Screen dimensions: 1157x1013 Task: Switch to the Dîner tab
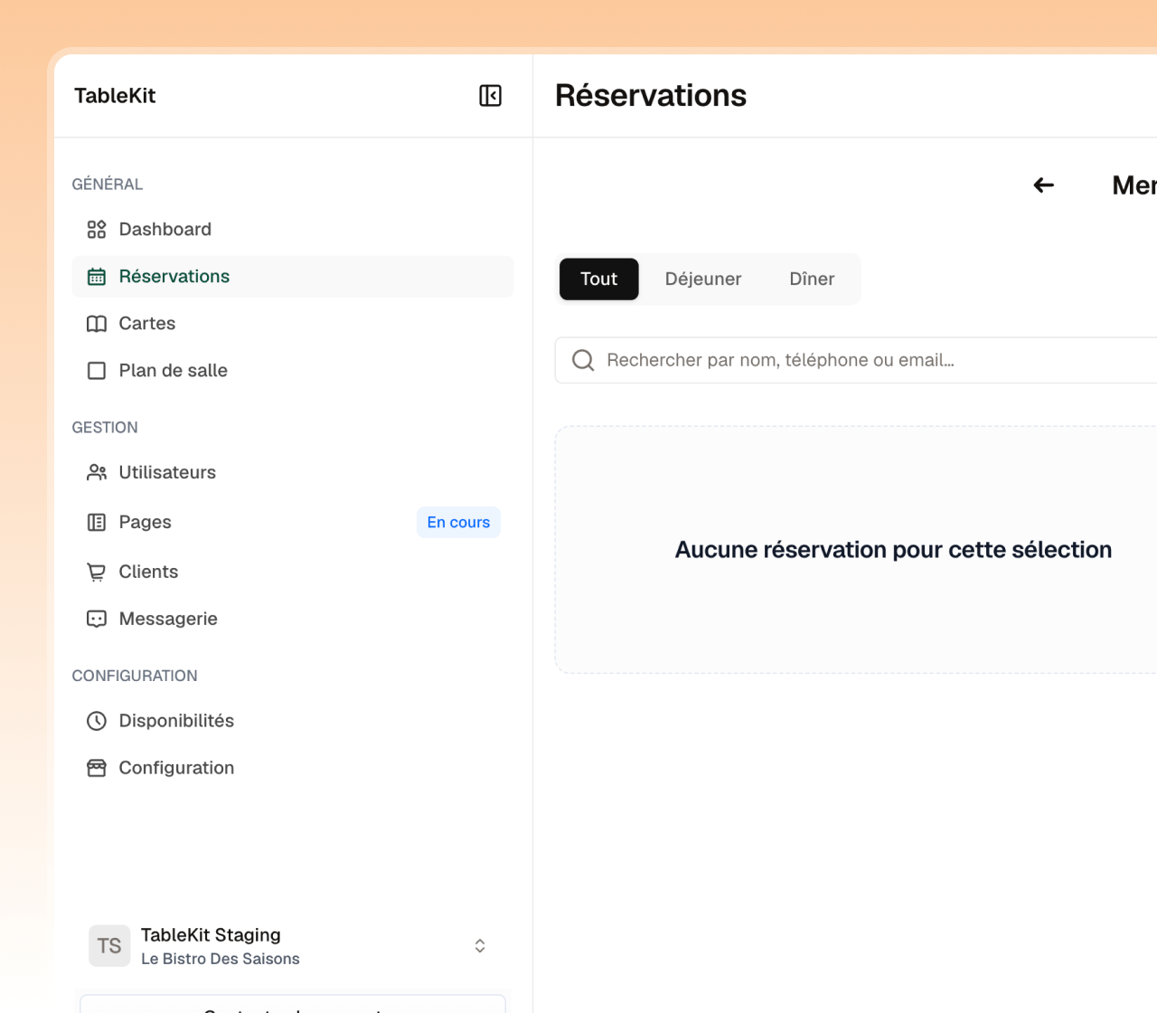click(x=812, y=279)
